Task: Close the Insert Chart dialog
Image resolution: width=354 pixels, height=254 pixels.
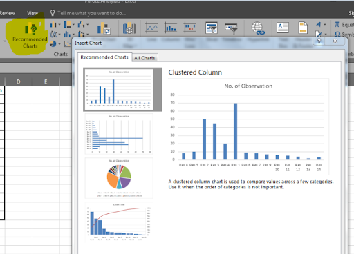Action: pyautogui.click(x=335, y=41)
